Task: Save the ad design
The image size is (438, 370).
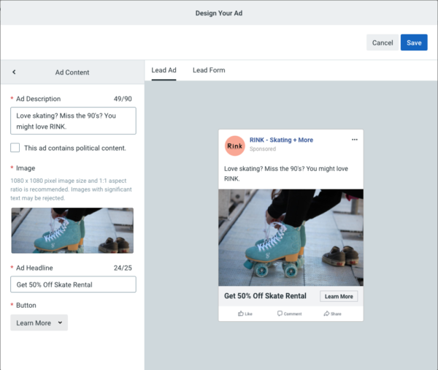Action: (414, 42)
